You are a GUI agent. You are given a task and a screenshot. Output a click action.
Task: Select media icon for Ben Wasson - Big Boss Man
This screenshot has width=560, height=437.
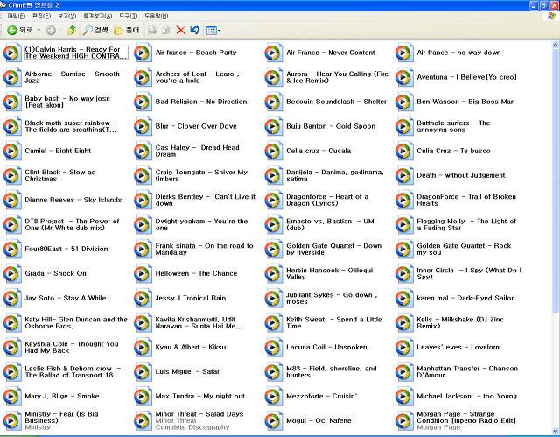click(404, 102)
